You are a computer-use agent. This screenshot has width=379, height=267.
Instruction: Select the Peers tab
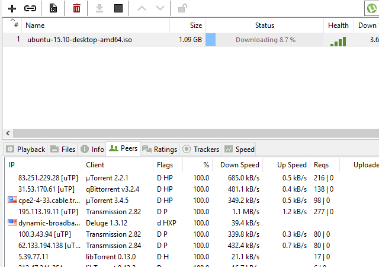pyautogui.click(x=123, y=148)
